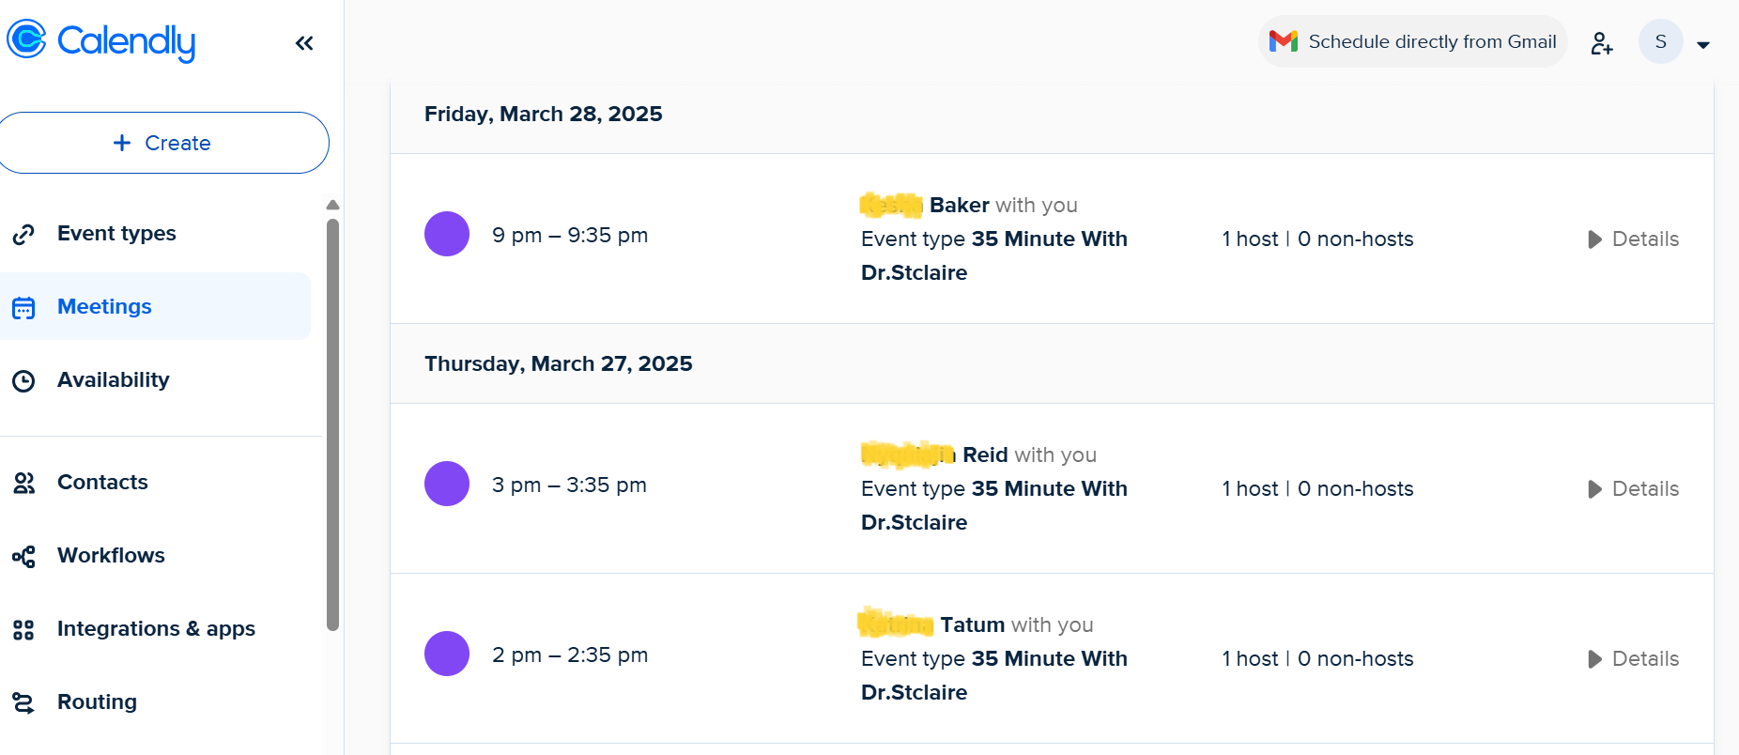Click the Contacts people icon

23,483
